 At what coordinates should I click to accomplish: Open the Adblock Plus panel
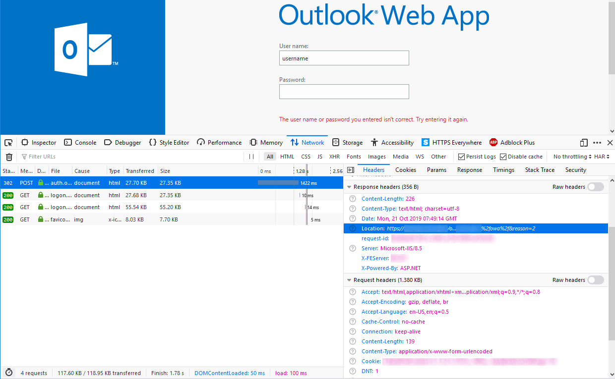(512, 143)
